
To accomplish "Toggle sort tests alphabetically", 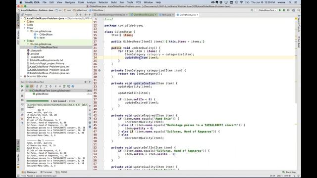I will pos(37,87).
